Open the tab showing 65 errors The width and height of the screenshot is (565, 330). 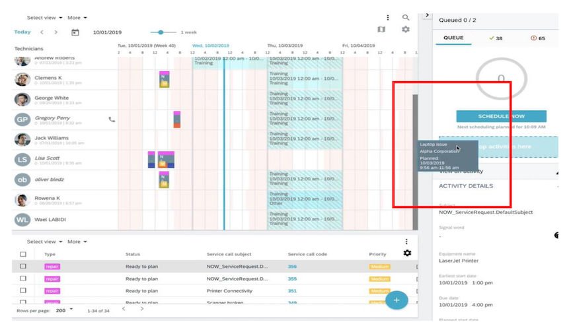(538, 38)
